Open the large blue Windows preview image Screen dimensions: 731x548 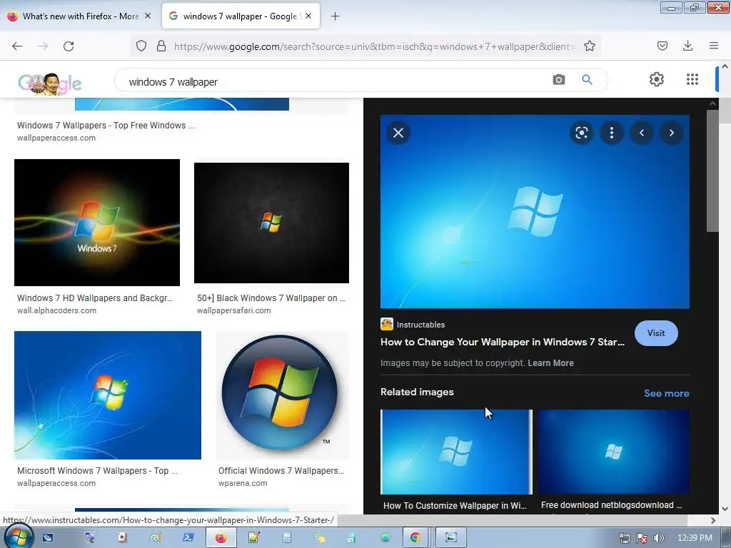(x=535, y=211)
